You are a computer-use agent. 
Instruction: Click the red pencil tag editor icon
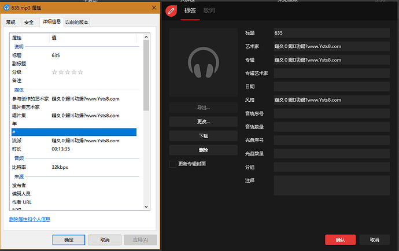[x=171, y=10]
